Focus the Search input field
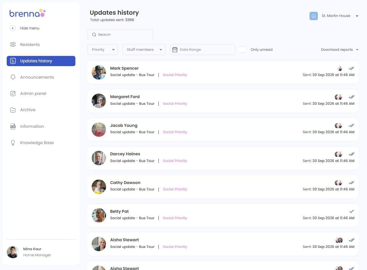 pyautogui.click(x=120, y=35)
